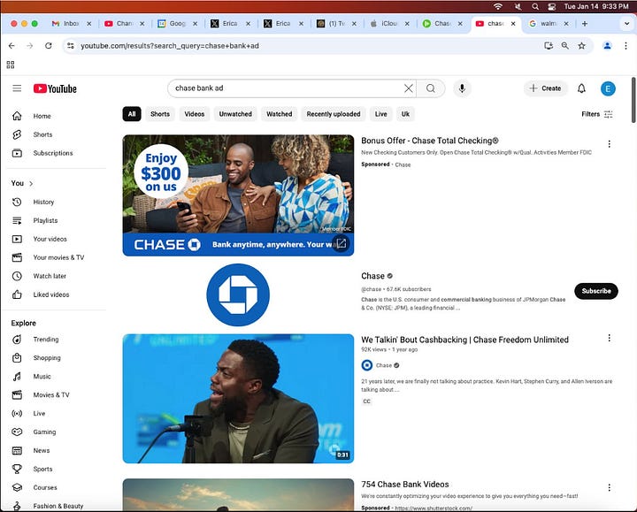The height and width of the screenshot is (512, 637).
Task: Select the Recently uploaded filter chip
Action: click(334, 114)
